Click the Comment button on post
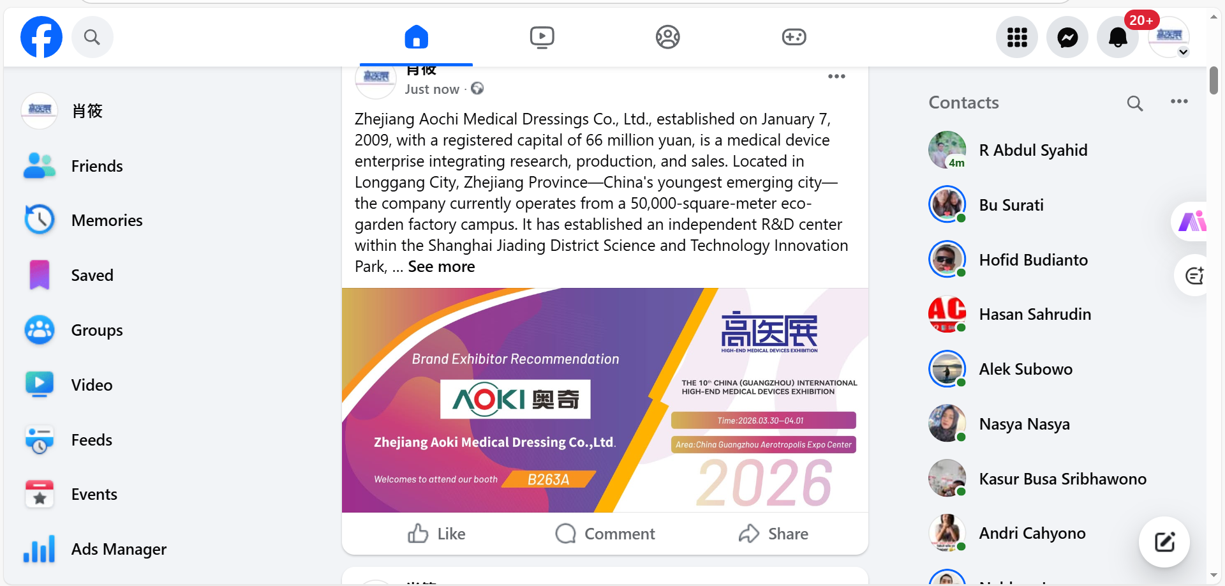The width and height of the screenshot is (1225, 586). tap(605, 534)
